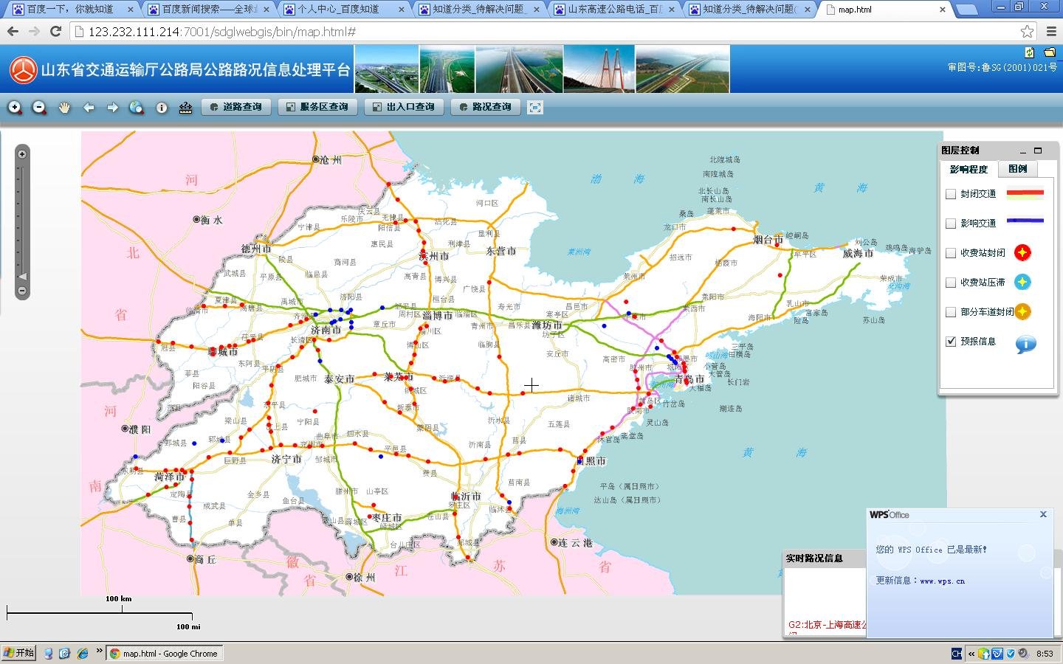1063x664 pixels.
Task: Switch to the 图例 tab in layer control
Action: point(1017,169)
